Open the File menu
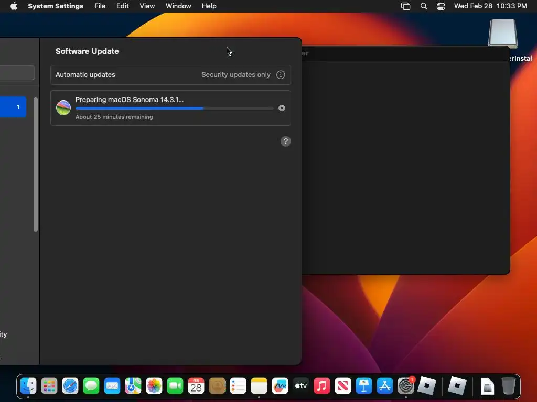537x402 pixels. [100, 6]
